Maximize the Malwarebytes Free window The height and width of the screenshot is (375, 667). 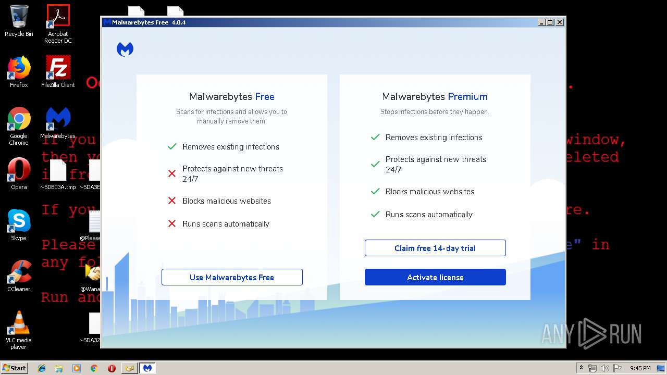click(550, 22)
